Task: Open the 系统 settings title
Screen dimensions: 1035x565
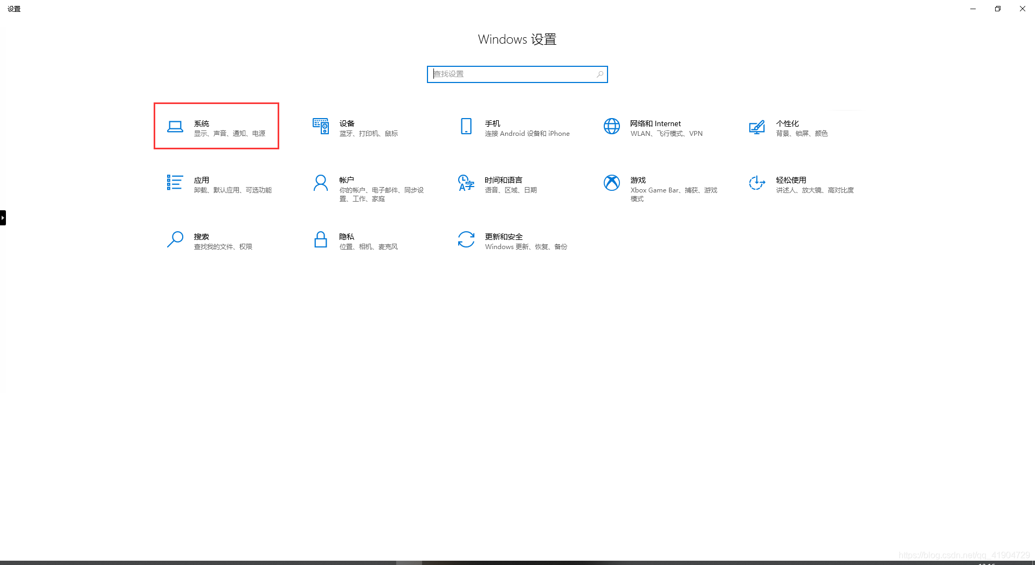Action: [x=202, y=123]
